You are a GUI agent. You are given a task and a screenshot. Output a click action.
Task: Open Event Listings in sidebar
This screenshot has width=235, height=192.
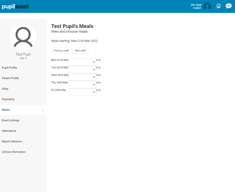click(23, 120)
